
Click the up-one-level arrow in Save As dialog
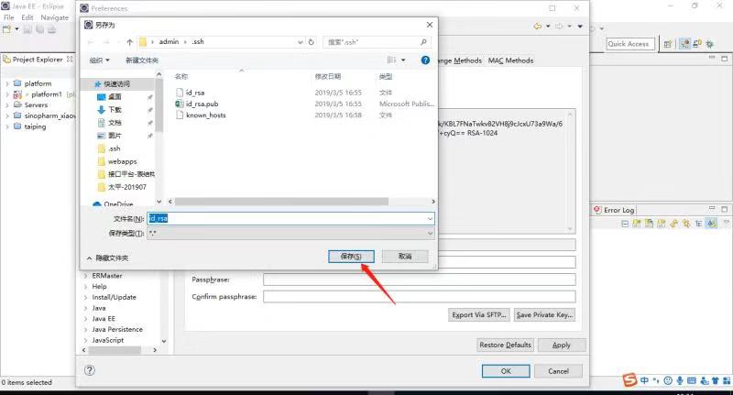coord(129,42)
